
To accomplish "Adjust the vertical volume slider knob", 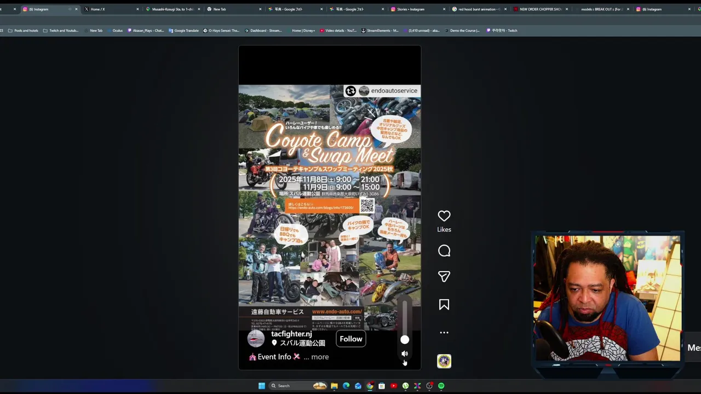I will [x=405, y=340].
